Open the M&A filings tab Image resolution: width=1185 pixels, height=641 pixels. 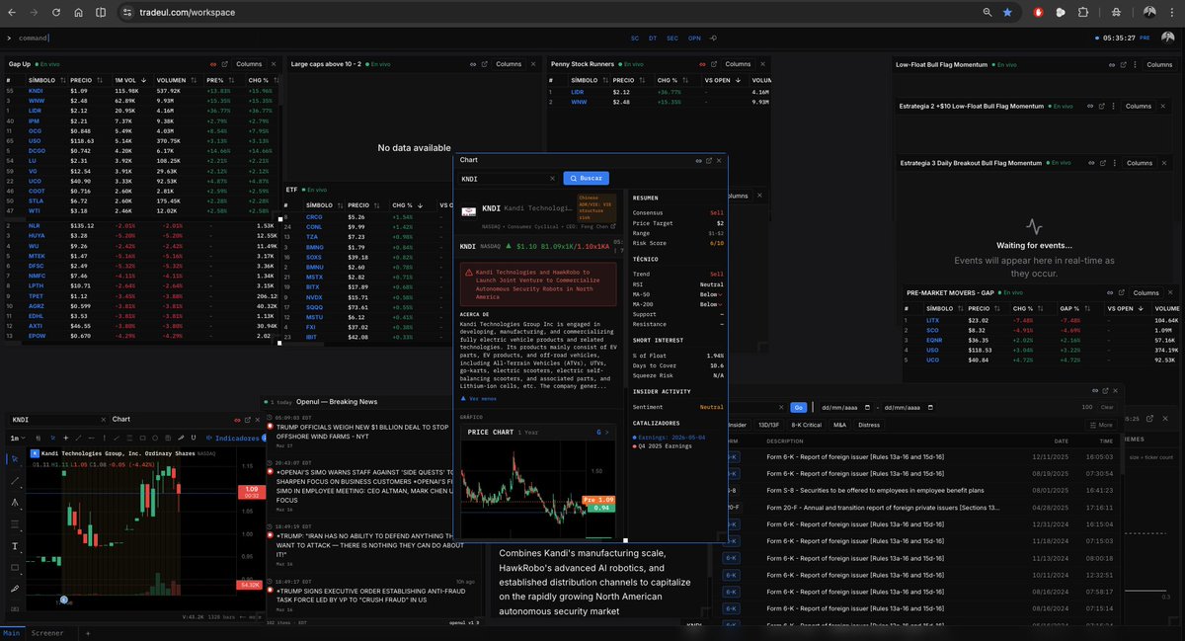pyautogui.click(x=839, y=425)
